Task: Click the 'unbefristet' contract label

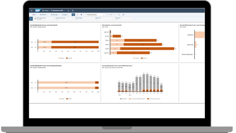Action: tap(190, 35)
